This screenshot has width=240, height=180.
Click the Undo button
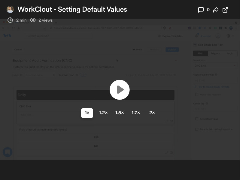pyautogui.click(x=137, y=49)
